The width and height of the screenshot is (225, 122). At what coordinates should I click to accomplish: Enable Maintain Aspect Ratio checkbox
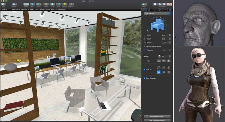[144, 46]
